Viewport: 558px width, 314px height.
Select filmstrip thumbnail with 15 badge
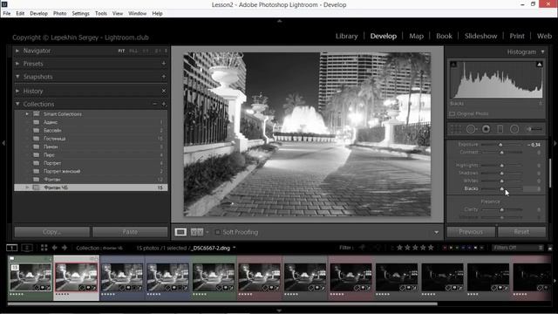coord(31,277)
